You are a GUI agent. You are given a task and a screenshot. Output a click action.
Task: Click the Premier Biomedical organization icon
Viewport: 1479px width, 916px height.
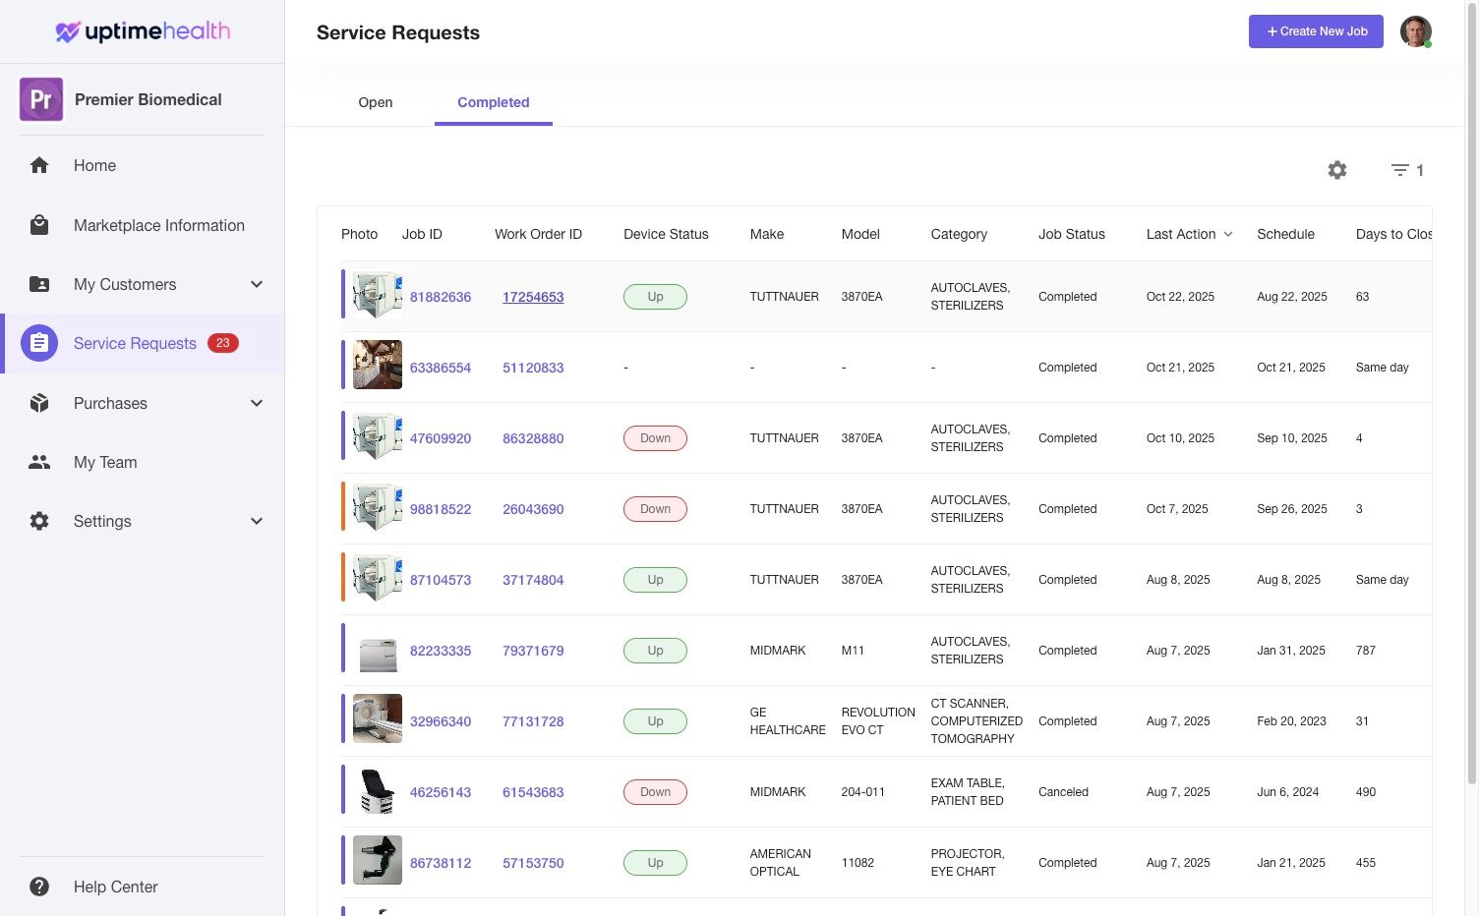tap(41, 99)
